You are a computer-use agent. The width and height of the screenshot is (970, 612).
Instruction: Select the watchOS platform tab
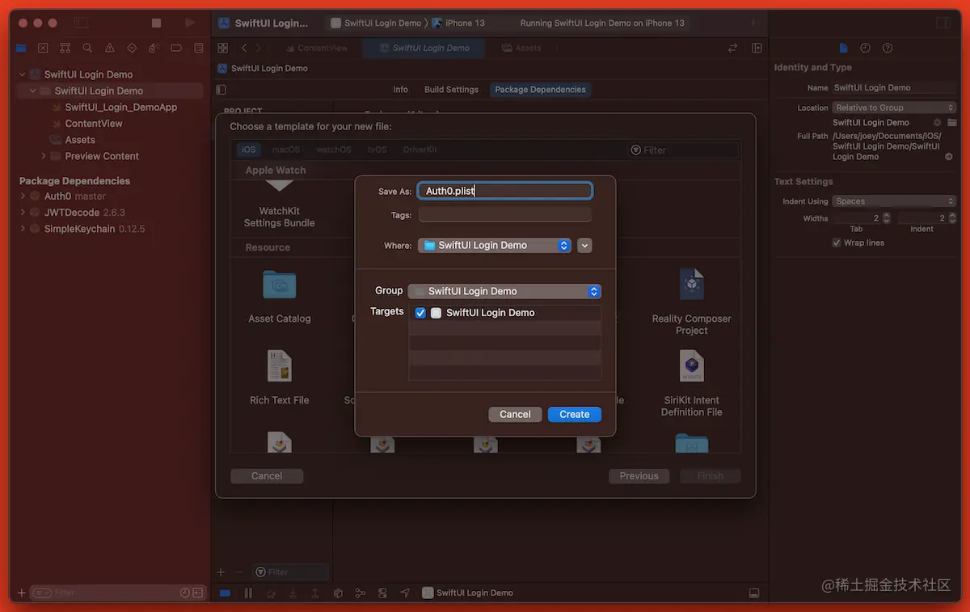[334, 150]
